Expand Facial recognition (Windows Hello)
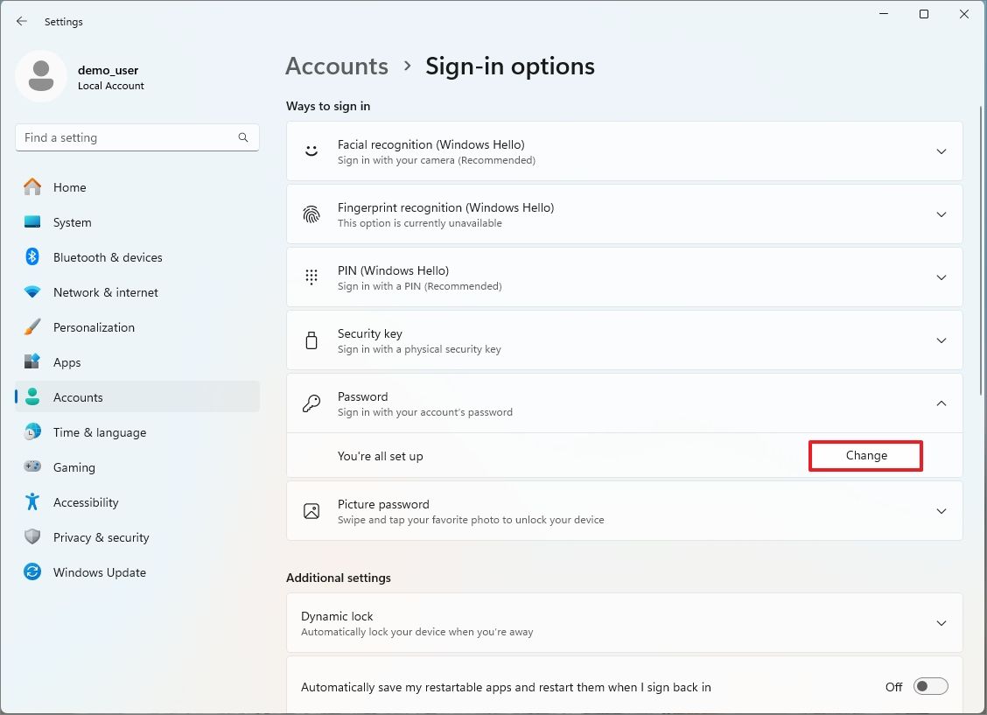This screenshot has height=715, width=987. [941, 151]
